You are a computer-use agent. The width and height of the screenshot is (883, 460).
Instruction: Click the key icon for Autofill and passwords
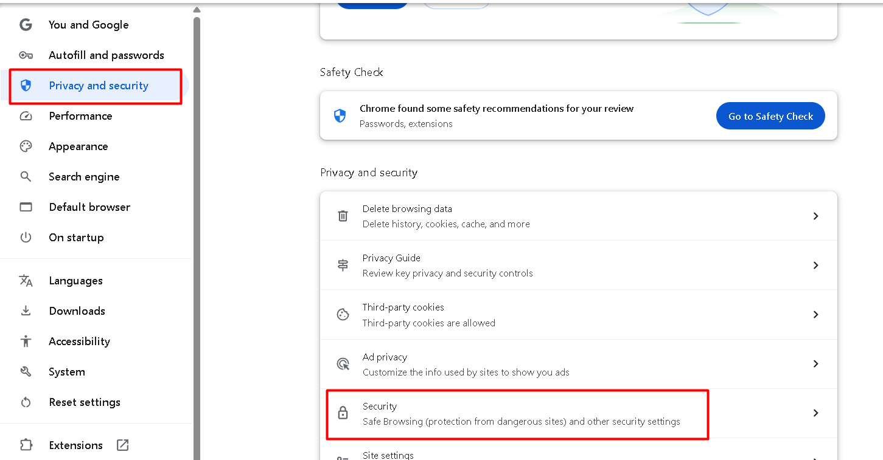click(x=26, y=55)
